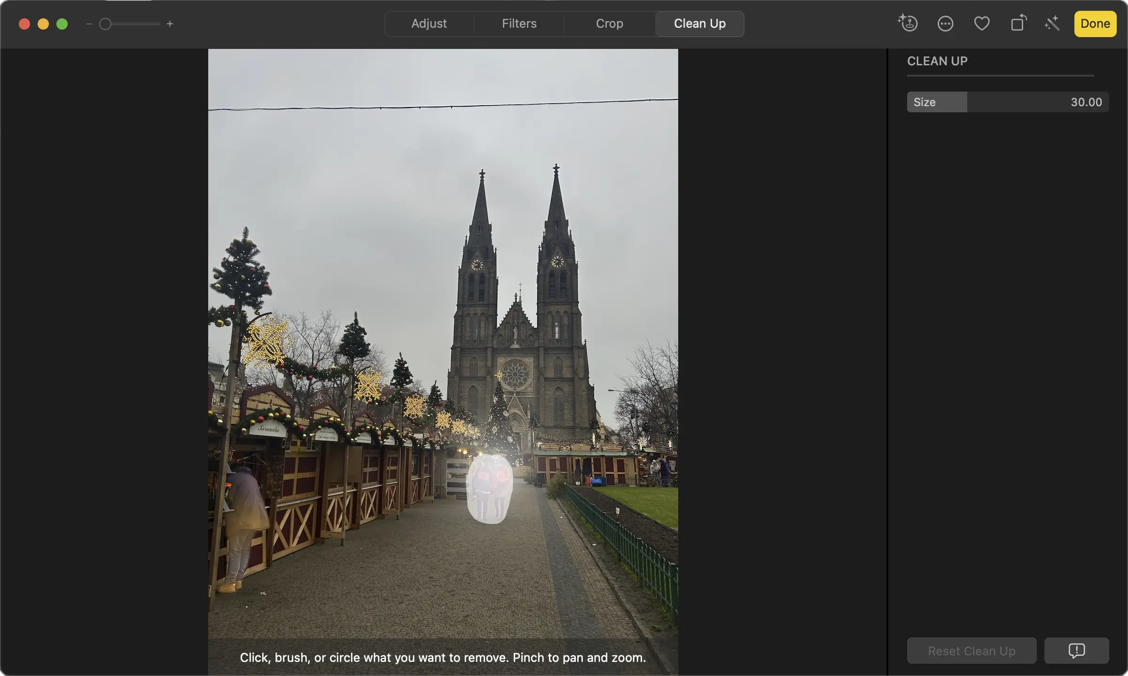Minimize the window with the yellow button
The image size is (1128, 676).
pyautogui.click(x=43, y=24)
